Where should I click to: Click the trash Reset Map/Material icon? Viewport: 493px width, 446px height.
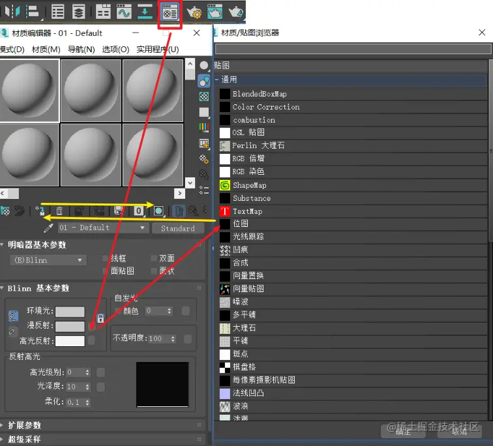coord(59,211)
